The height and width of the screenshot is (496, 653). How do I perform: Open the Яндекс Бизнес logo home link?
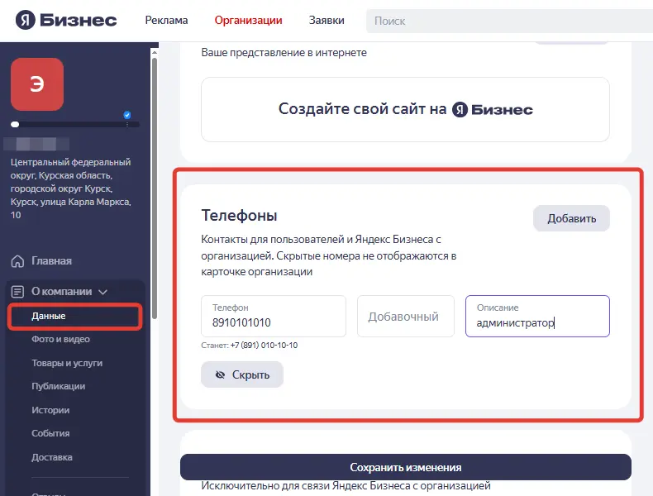pos(66,20)
